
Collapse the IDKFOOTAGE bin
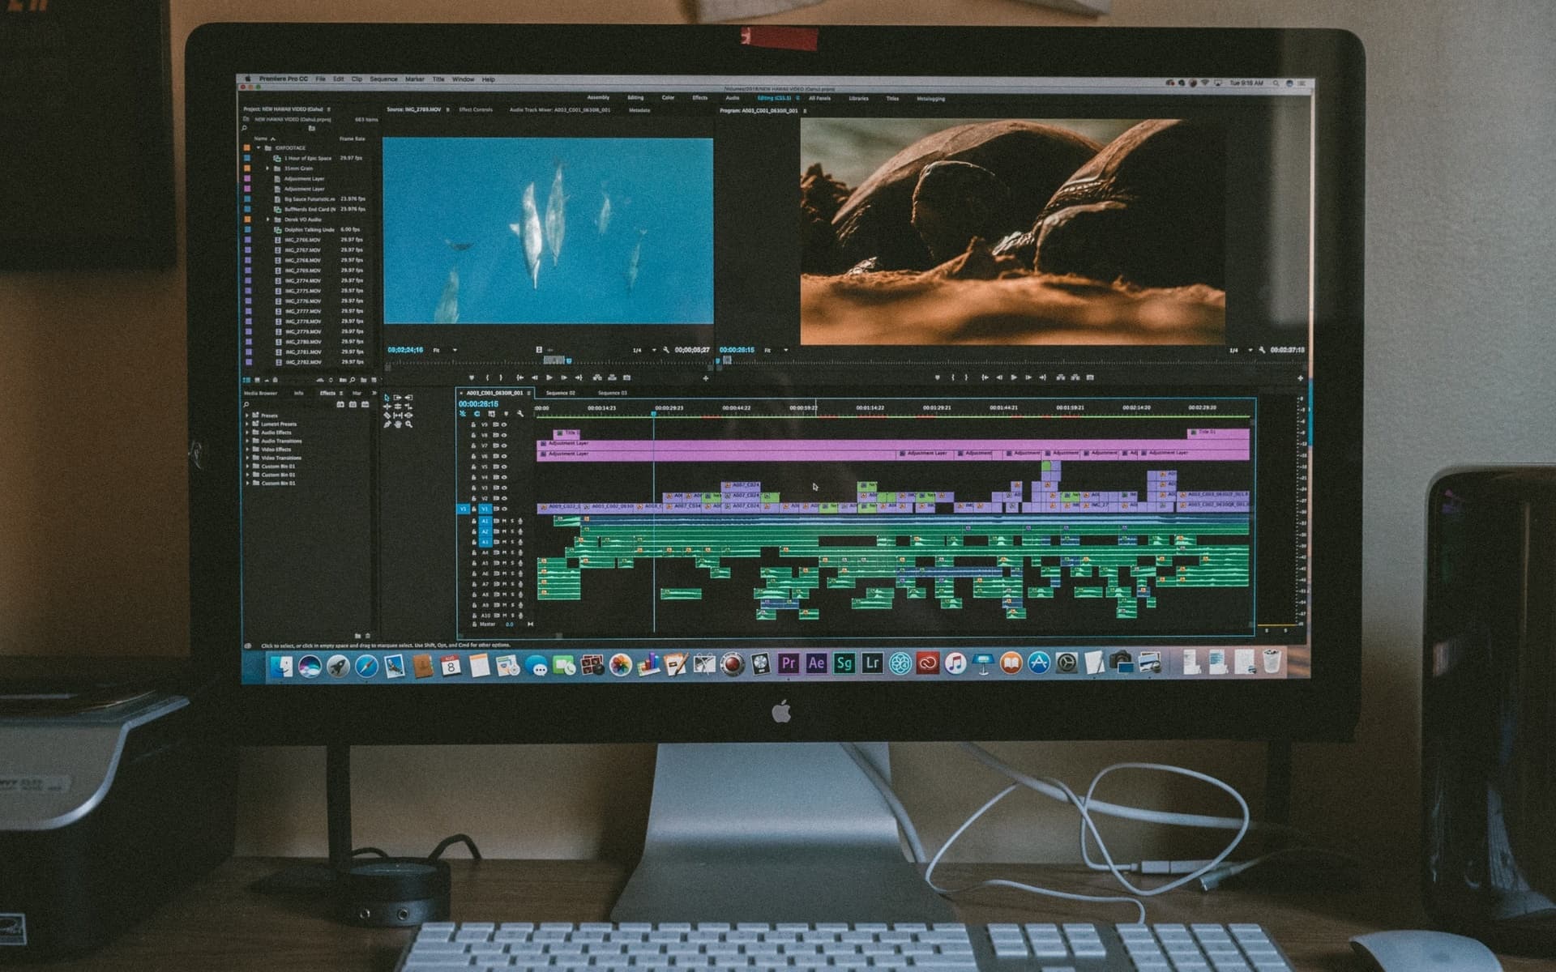[258, 147]
